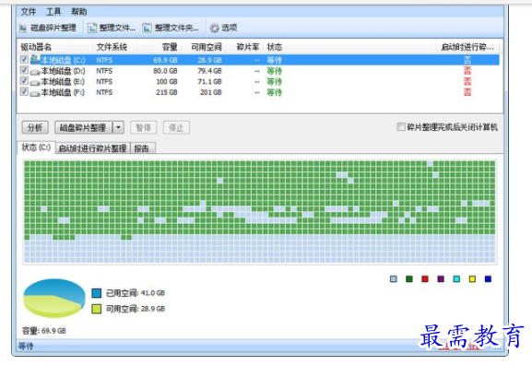Click F: drive capacity 215 GB

(x=167, y=92)
